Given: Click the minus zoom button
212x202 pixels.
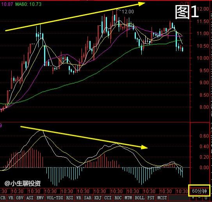Looking at the screenshot, I should coord(200,198).
